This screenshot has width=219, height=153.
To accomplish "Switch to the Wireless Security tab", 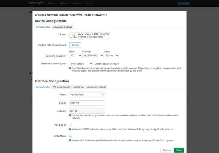I will pos(62,87).
